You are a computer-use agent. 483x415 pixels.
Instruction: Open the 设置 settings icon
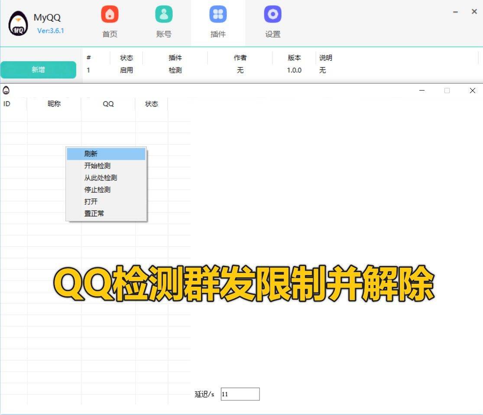272,14
